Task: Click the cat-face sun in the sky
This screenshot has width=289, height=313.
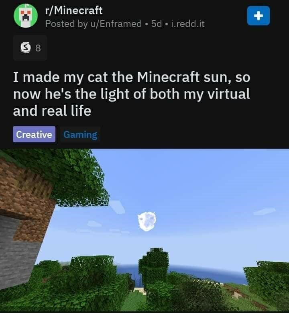Action: point(147,221)
